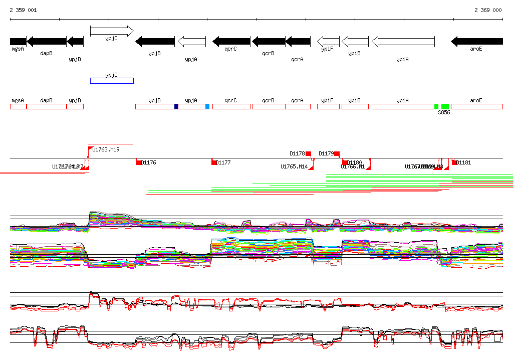Click the D1177 red marker
Viewport: 513px width, 358px height.
coord(214,162)
